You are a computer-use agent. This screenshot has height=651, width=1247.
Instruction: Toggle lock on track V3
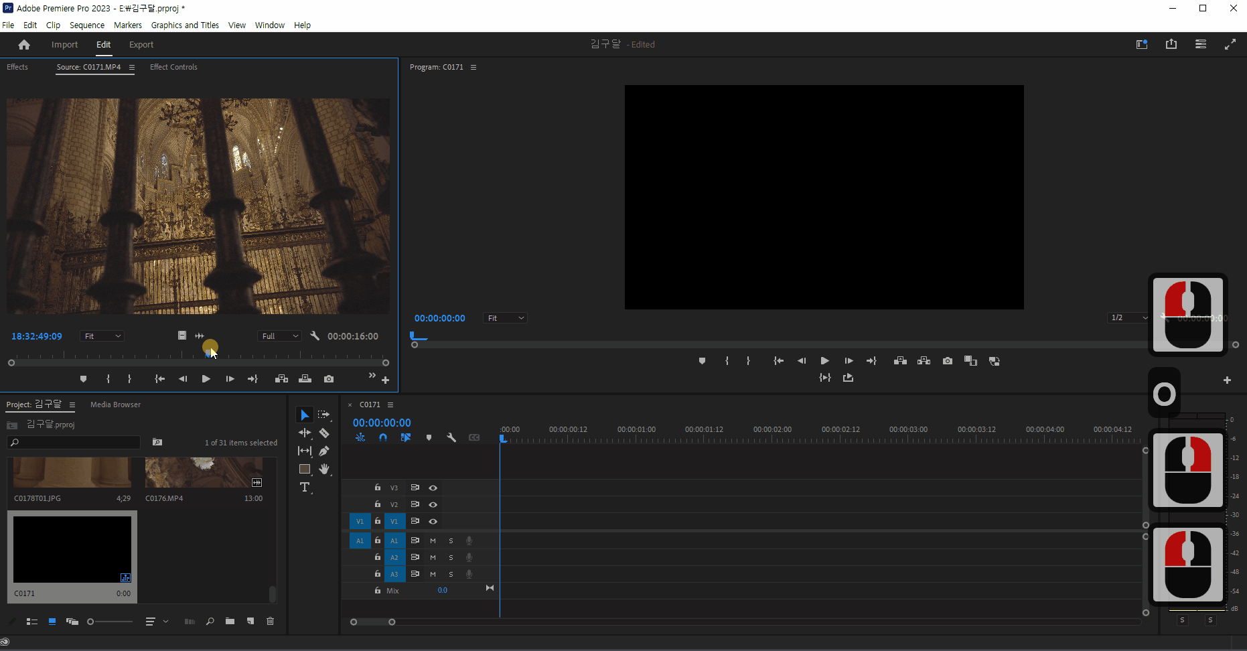pos(378,488)
